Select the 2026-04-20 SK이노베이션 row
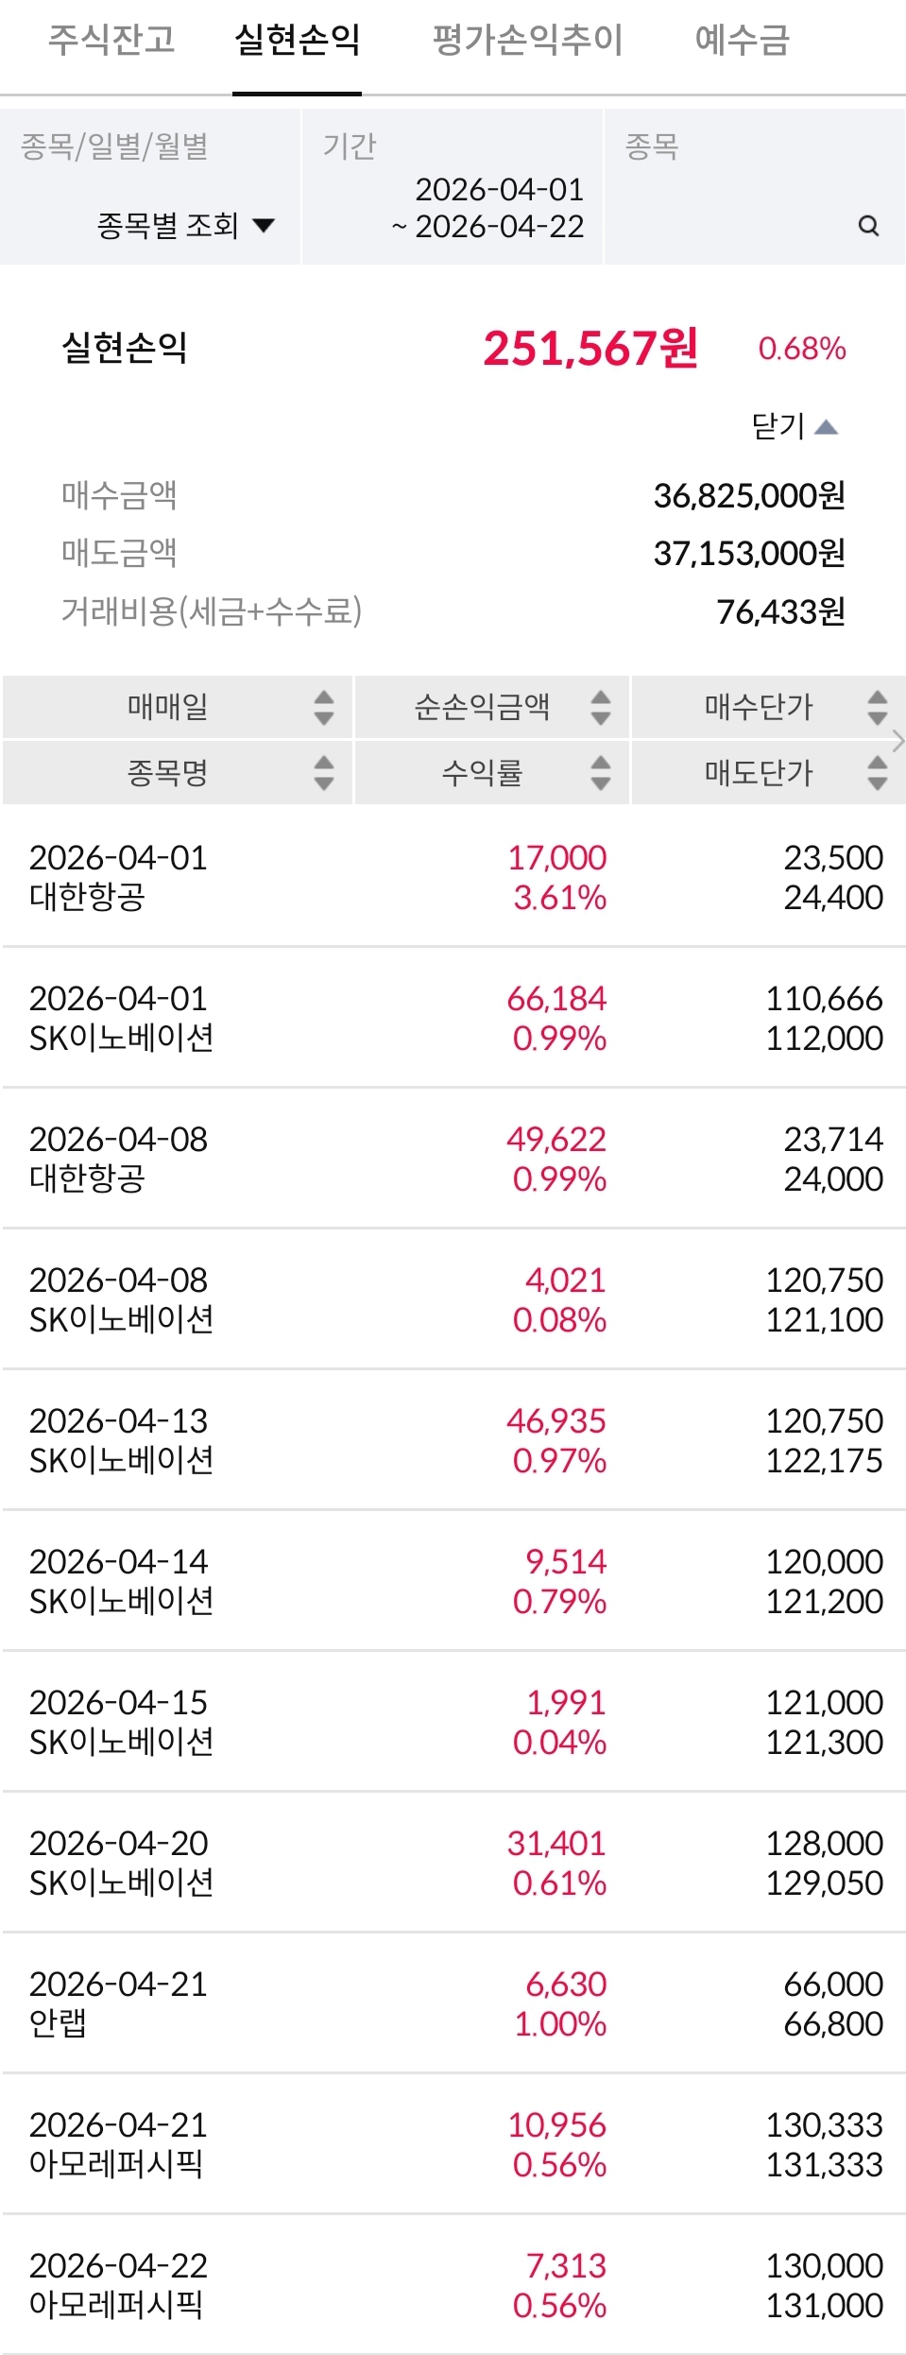This screenshot has height=2355, width=906. [453, 1863]
